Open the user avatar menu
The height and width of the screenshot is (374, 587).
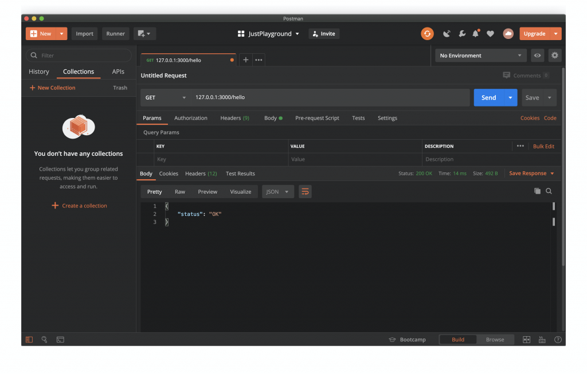click(508, 34)
